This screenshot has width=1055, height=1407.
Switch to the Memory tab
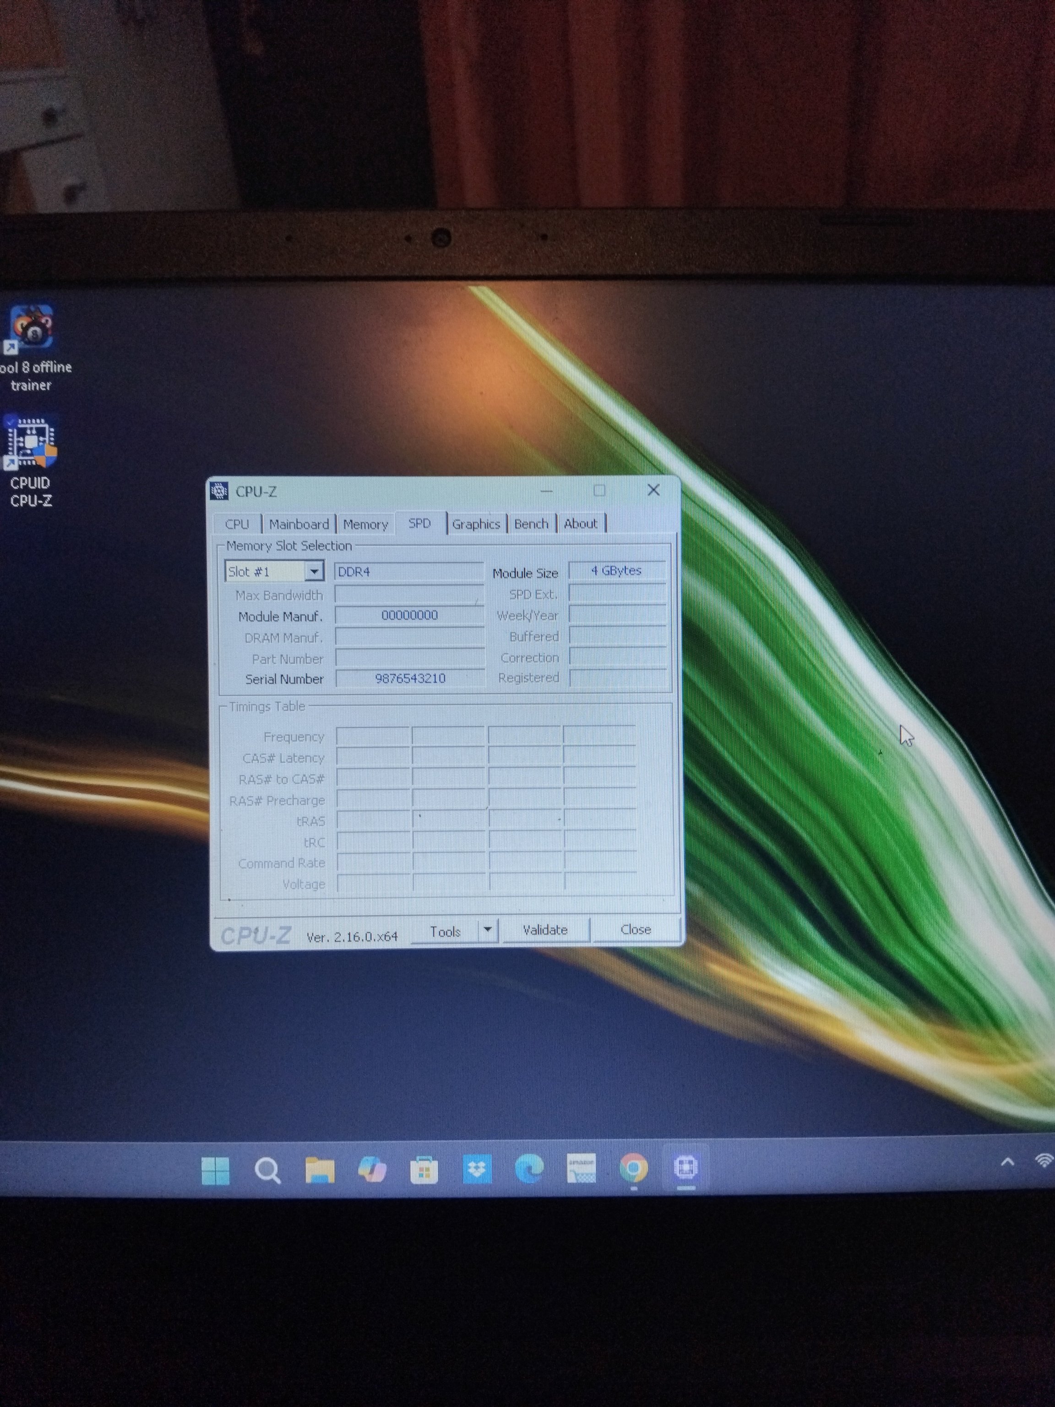click(x=366, y=524)
